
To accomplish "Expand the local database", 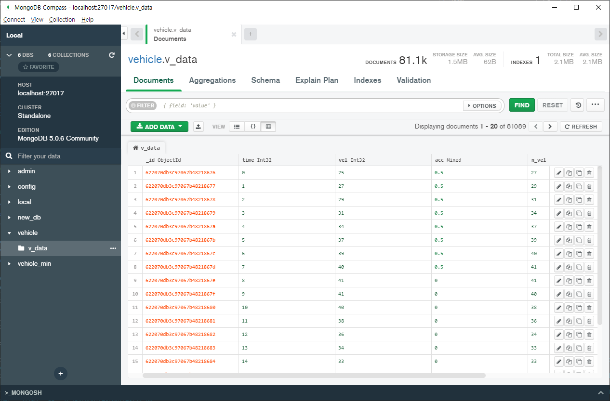I will pos(10,202).
